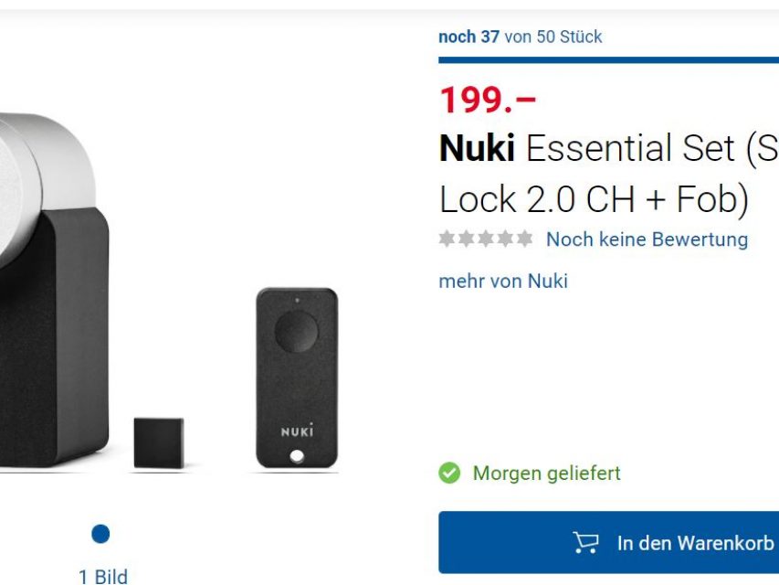Click the "Morgen geliefert" delivery text
The image size is (779, 585).
pyautogui.click(x=546, y=473)
